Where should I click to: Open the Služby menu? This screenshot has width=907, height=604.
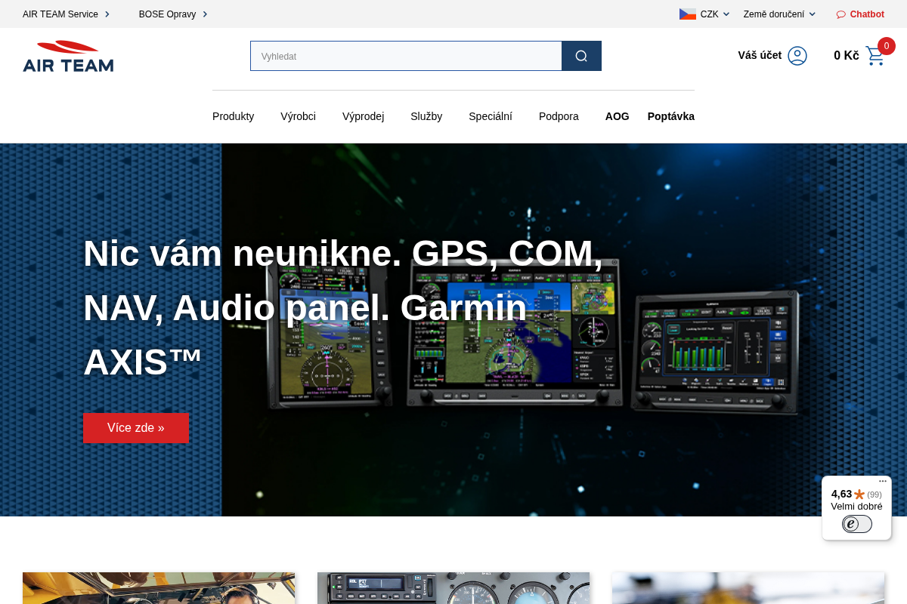(x=426, y=116)
